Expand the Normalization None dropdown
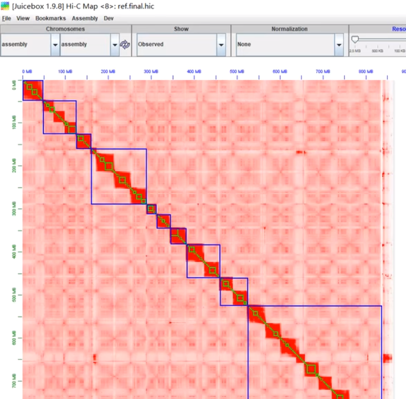The image size is (406, 399). click(339, 44)
